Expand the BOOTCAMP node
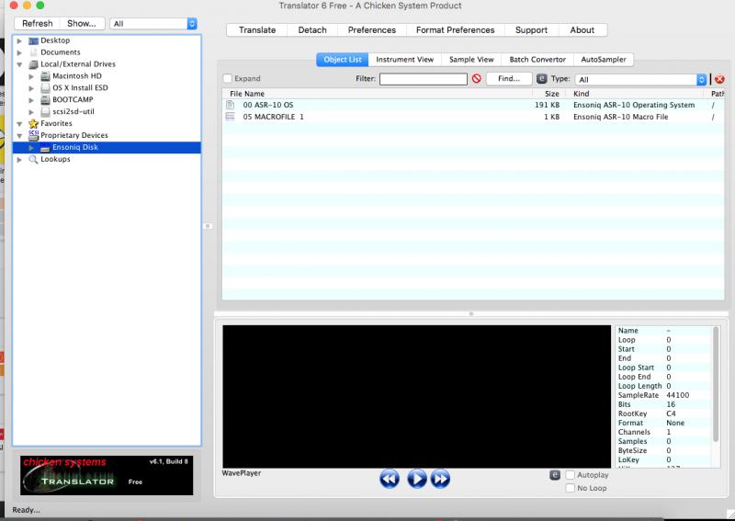This screenshot has width=735, height=521. (31, 99)
